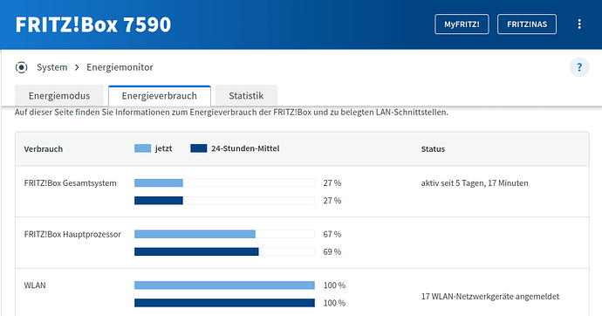The image size is (602, 316).
Task: Click Hauptprozessor 69 % dark blue bar
Action: click(x=196, y=251)
